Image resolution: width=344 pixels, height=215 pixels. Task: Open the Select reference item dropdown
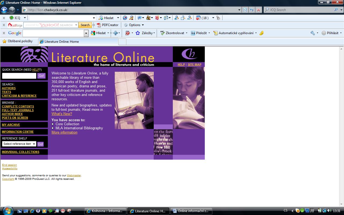(x=19, y=144)
